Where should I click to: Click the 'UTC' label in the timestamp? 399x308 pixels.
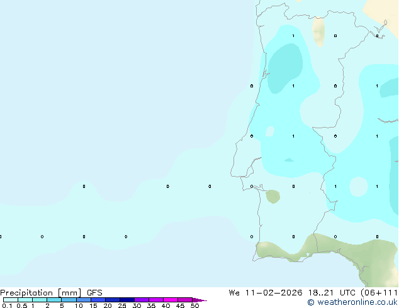pos(348,293)
